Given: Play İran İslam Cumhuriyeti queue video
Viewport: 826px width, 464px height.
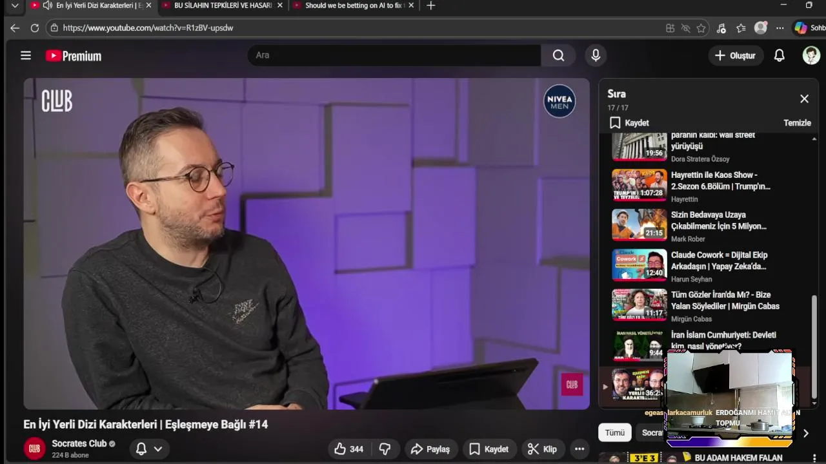Looking at the screenshot, I should pos(707,346).
